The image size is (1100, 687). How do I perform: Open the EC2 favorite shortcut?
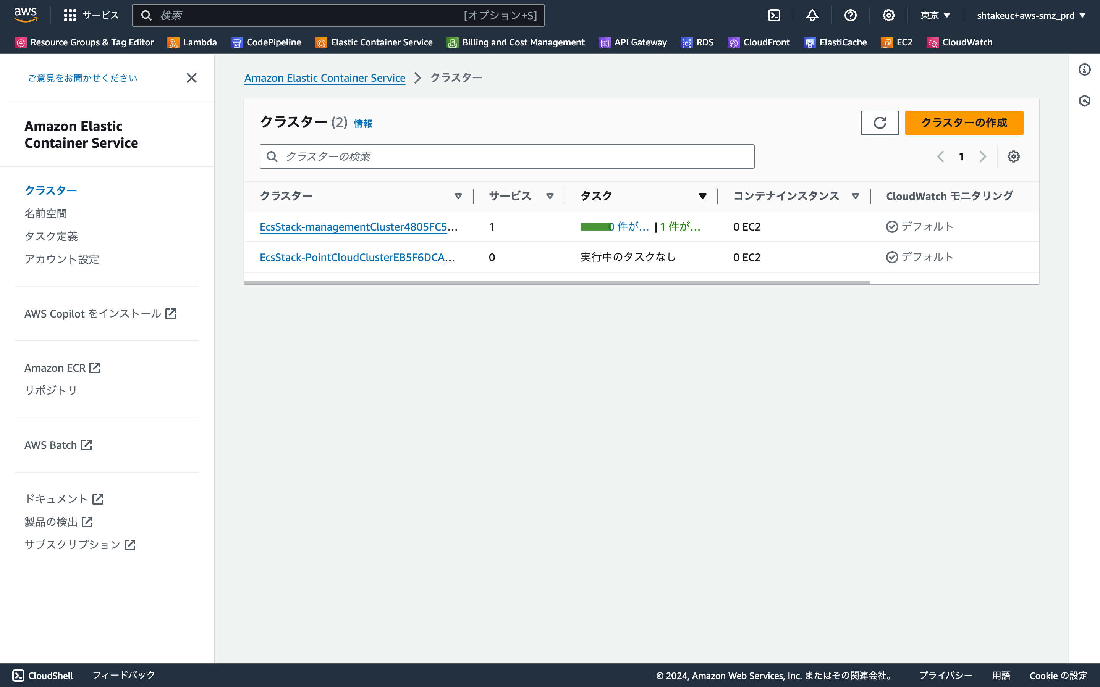coord(897,42)
